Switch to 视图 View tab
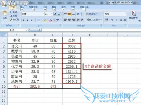This screenshot has height=105, width=141. click(73, 7)
